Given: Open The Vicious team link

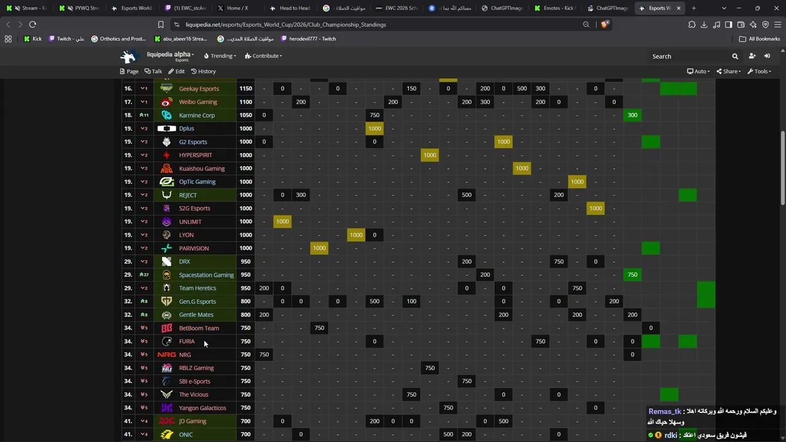Looking at the screenshot, I should click(193, 395).
